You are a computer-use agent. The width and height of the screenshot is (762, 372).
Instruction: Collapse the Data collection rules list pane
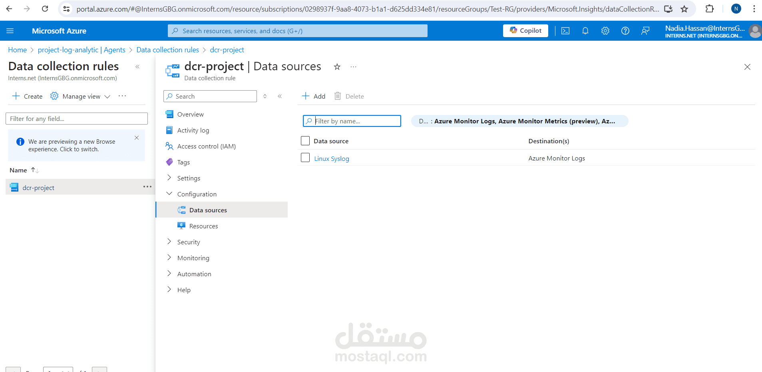click(x=137, y=67)
